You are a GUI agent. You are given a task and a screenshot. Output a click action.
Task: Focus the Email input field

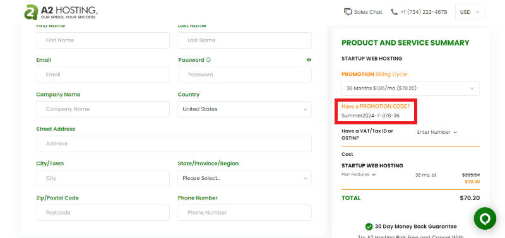pyautogui.click(x=103, y=74)
